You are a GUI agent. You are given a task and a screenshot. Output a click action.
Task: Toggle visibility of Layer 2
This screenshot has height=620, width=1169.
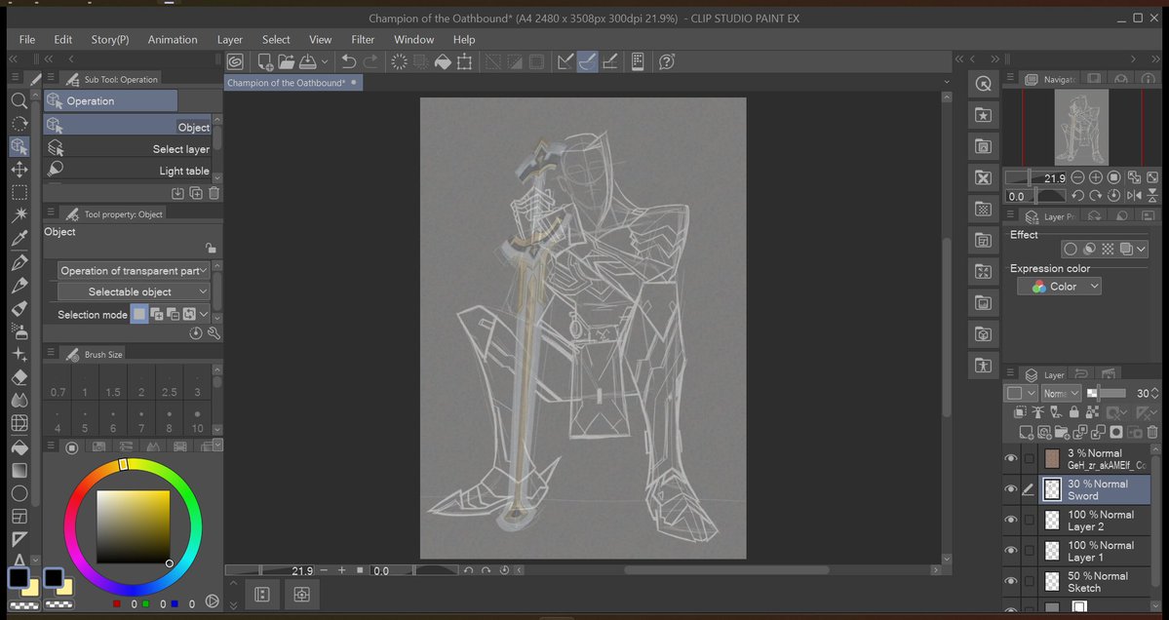[x=1011, y=521]
